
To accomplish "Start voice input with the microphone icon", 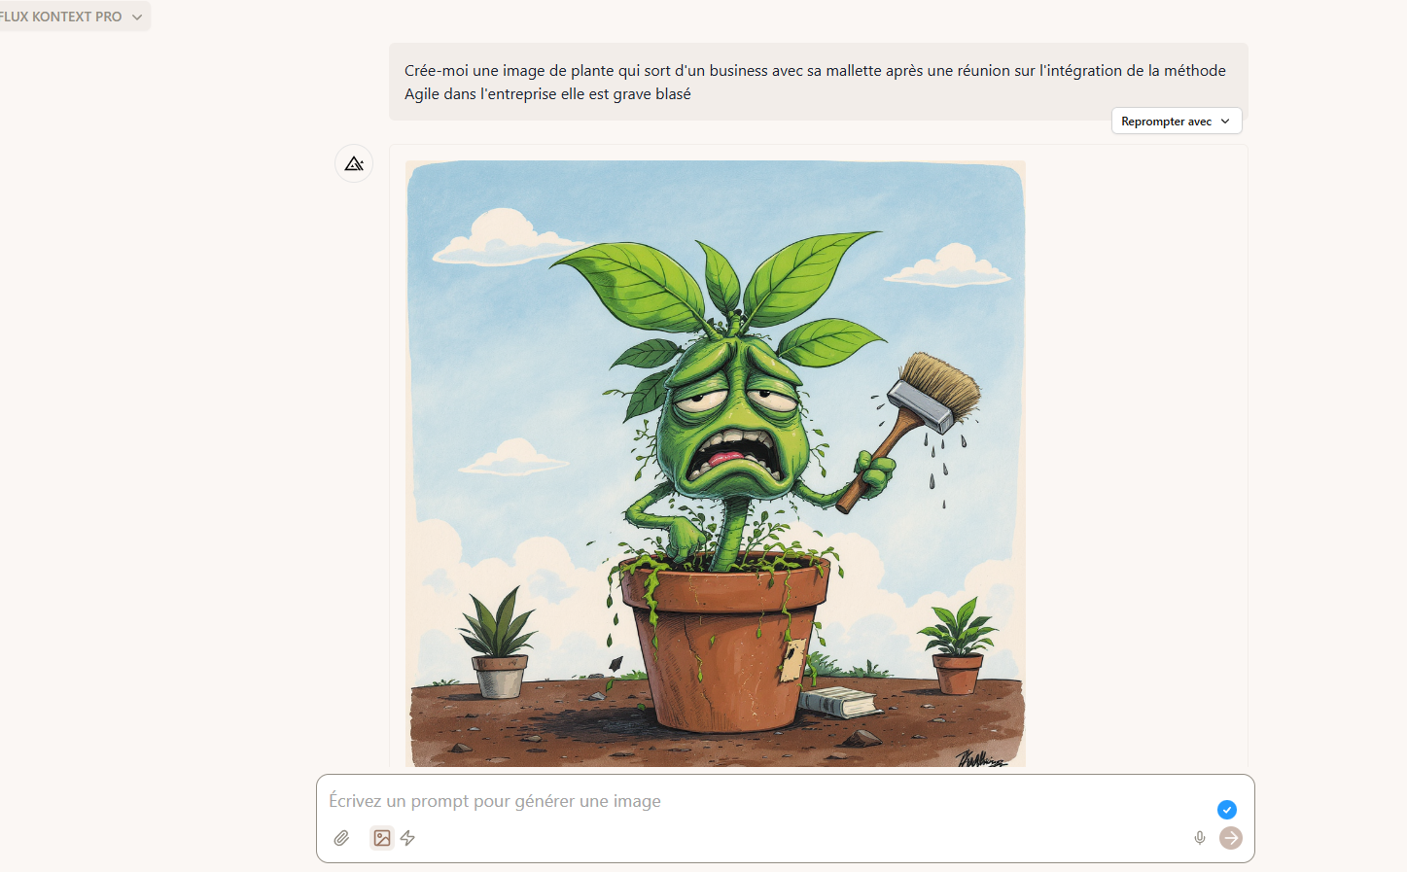I will 1200,838.
